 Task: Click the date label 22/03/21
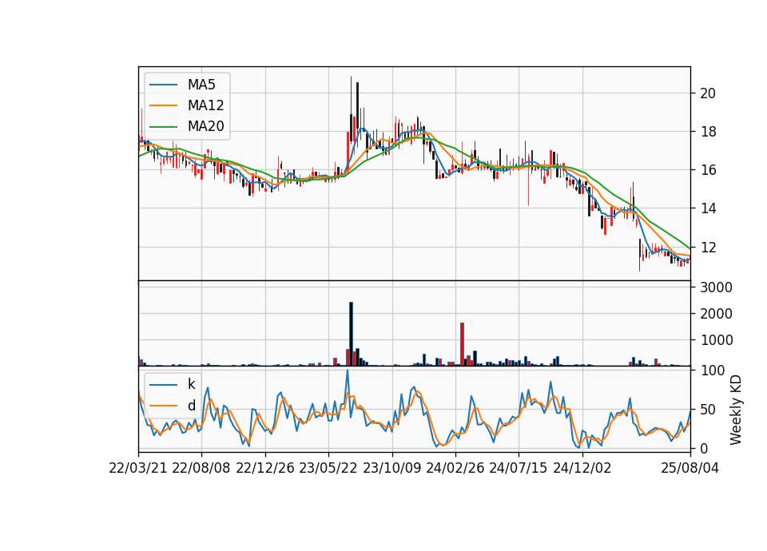pyautogui.click(x=138, y=468)
